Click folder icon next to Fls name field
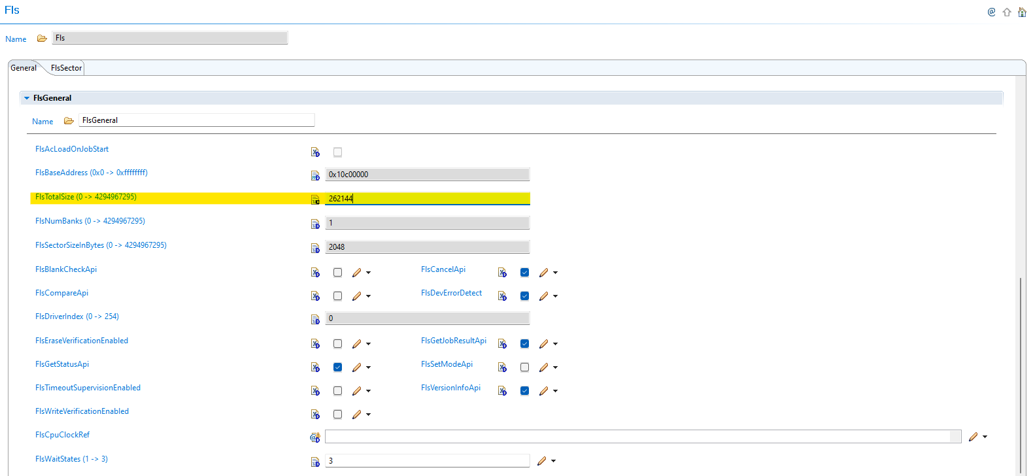Viewport: 1033px width, 476px height. [42, 39]
